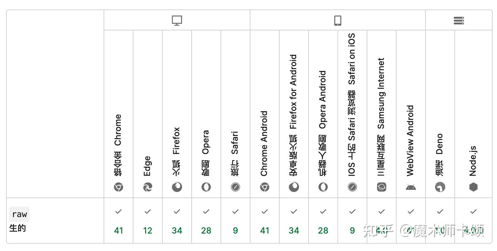
Task: Click the WebView Android robot icon
Action: (x=411, y=187)
